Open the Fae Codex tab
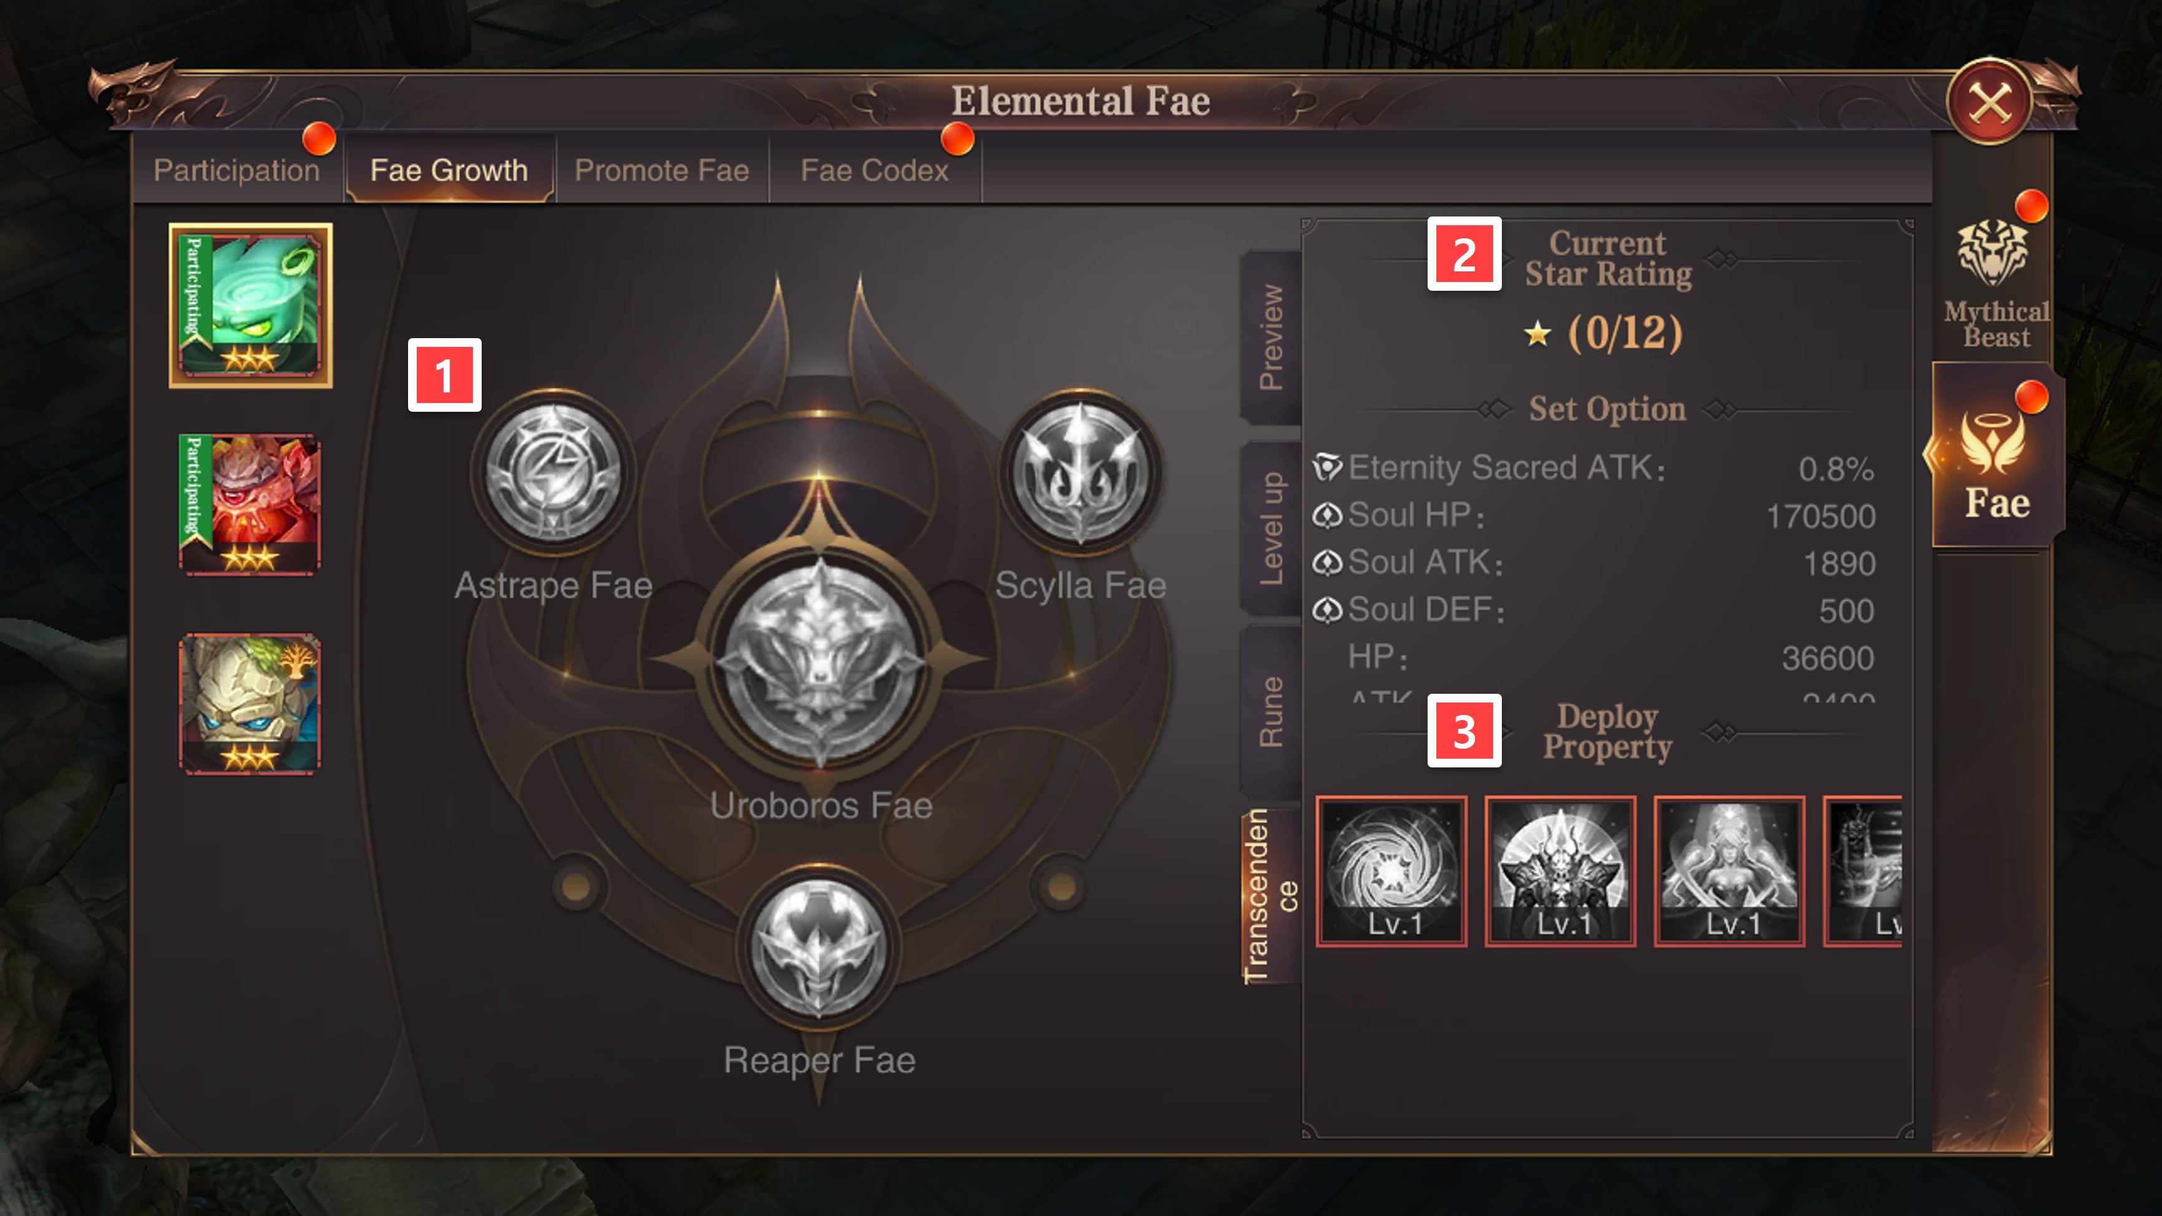The width and height of the screenshot is (2162, 1216). point(874,170)
